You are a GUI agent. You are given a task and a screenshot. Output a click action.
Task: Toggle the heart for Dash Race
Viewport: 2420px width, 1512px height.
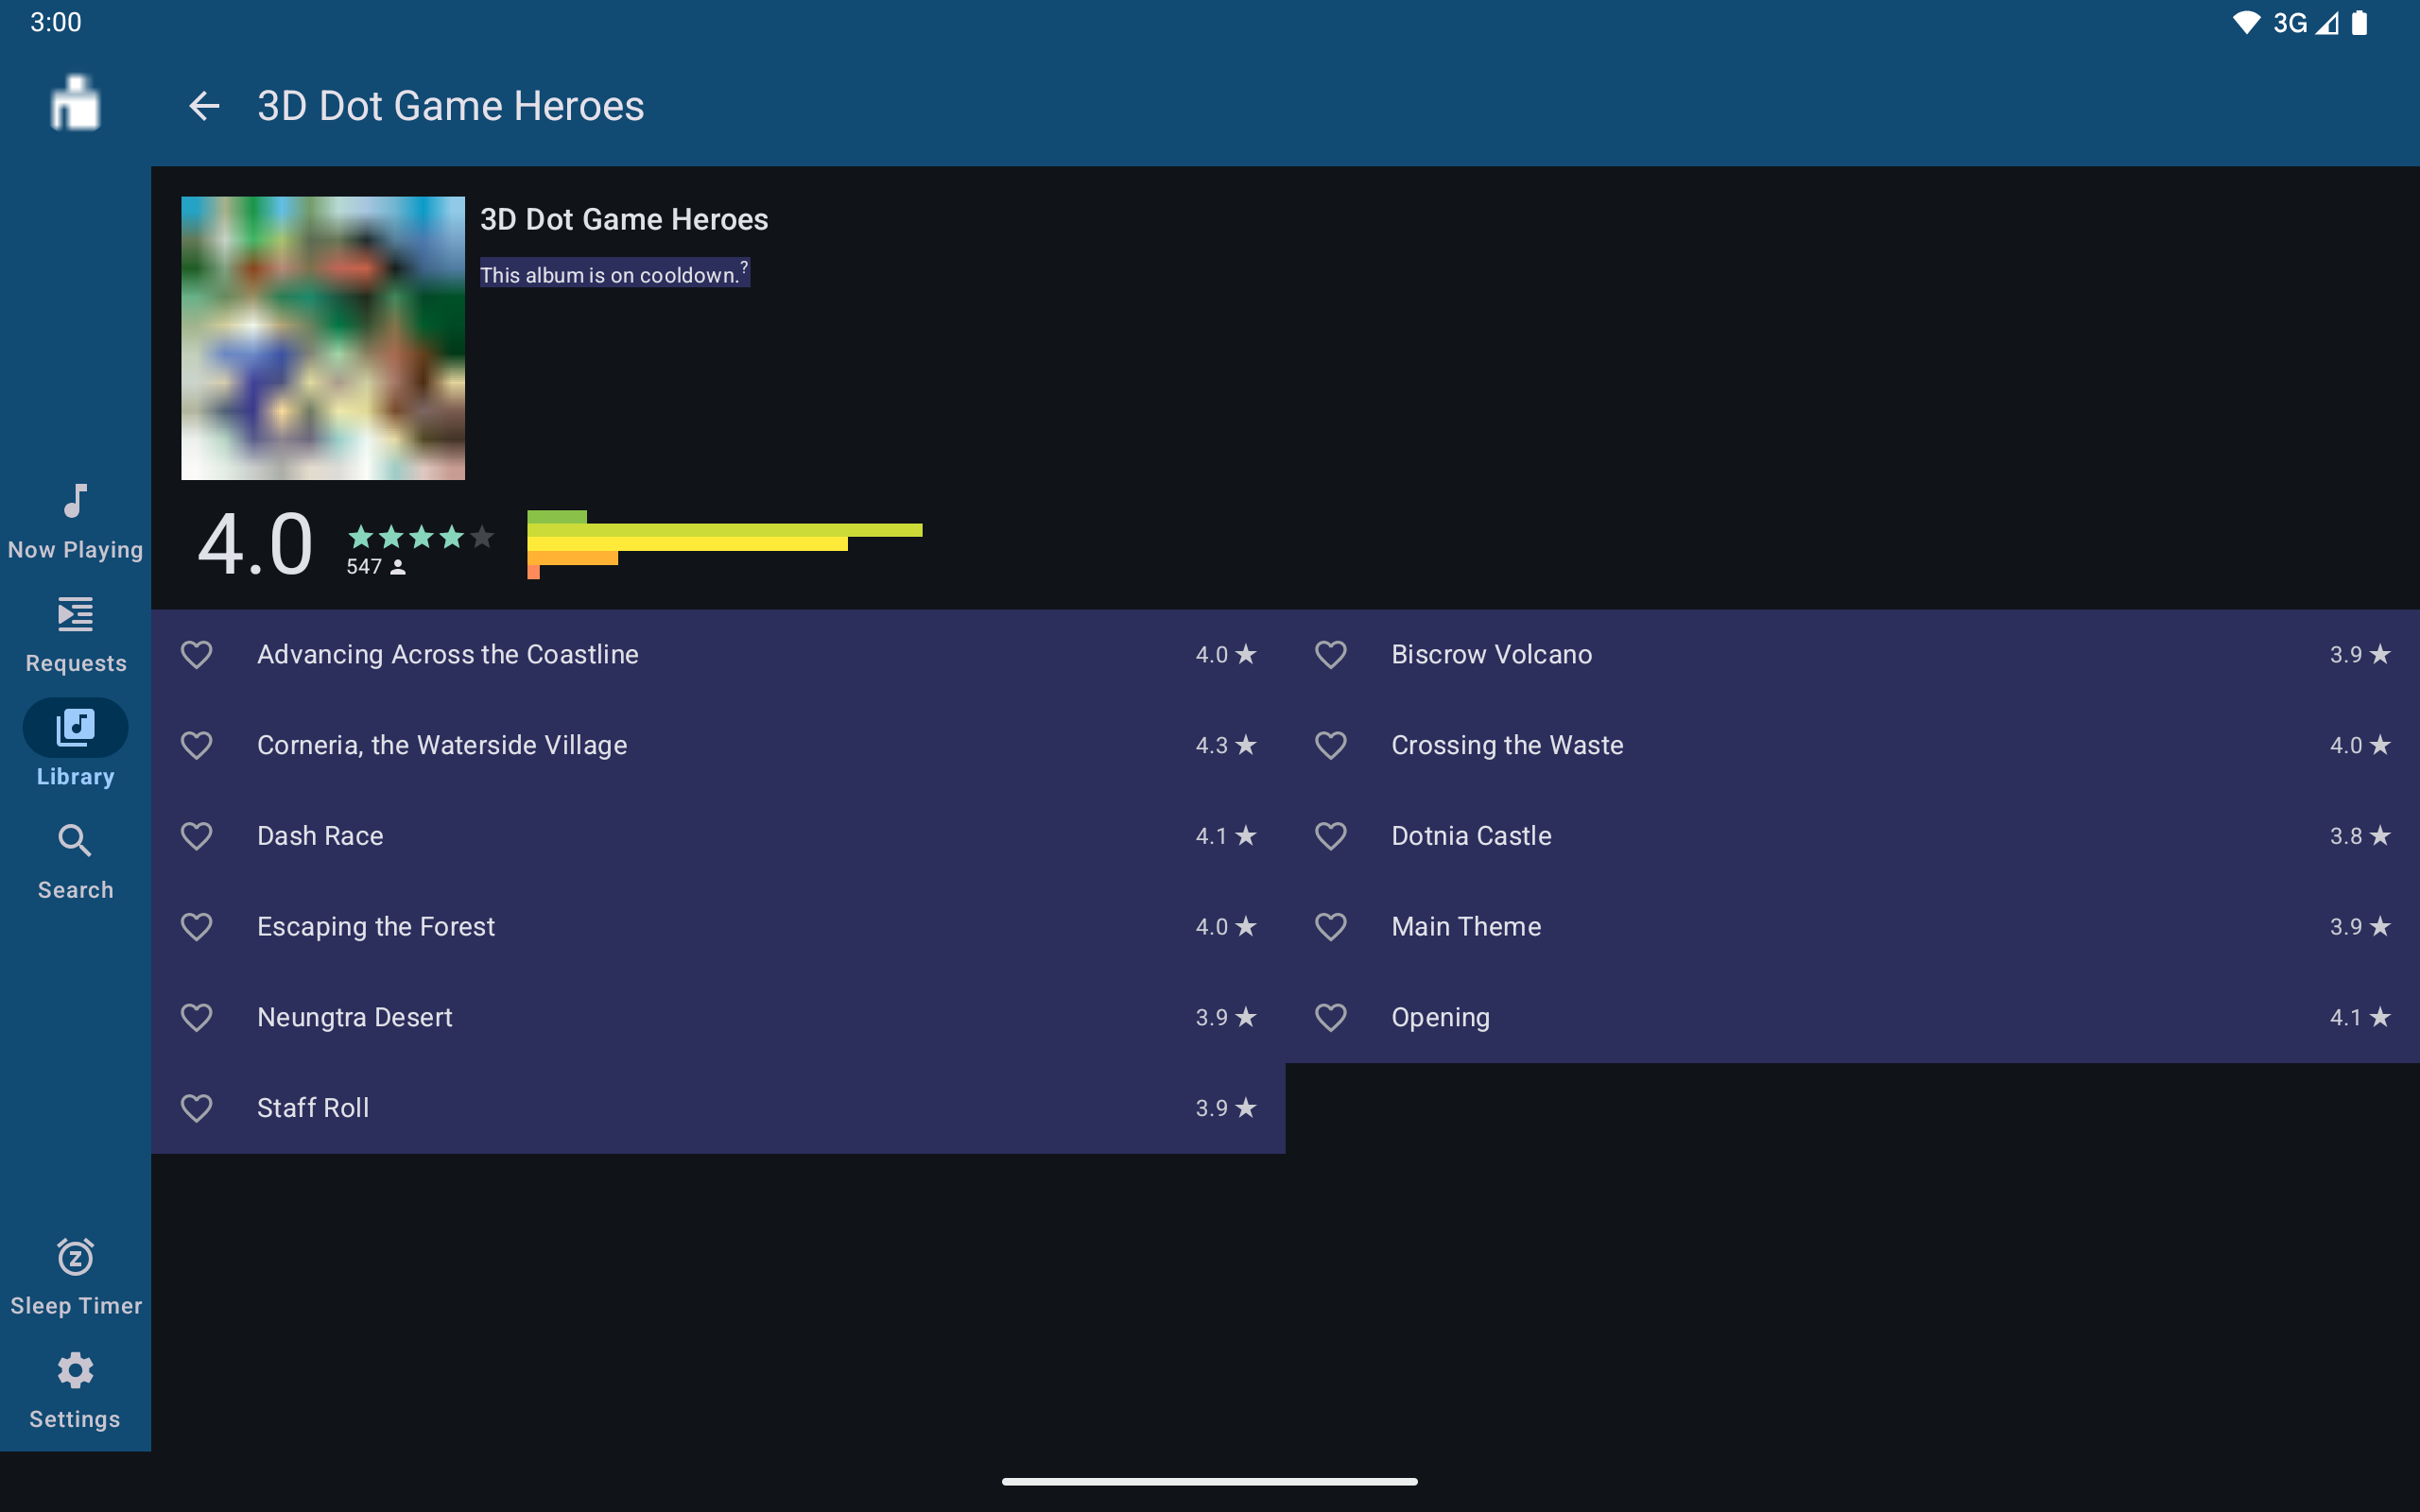tap(197, 836)
